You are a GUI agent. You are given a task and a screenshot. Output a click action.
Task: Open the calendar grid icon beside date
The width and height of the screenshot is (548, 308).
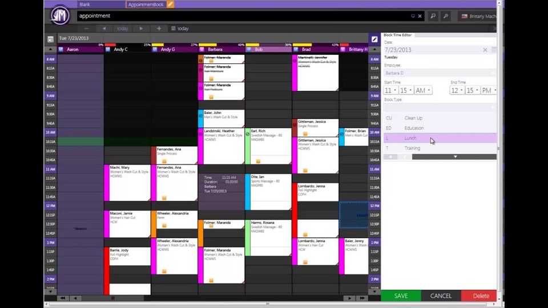50,39
